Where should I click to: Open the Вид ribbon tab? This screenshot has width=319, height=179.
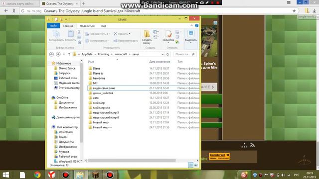(x=104, y=26)
